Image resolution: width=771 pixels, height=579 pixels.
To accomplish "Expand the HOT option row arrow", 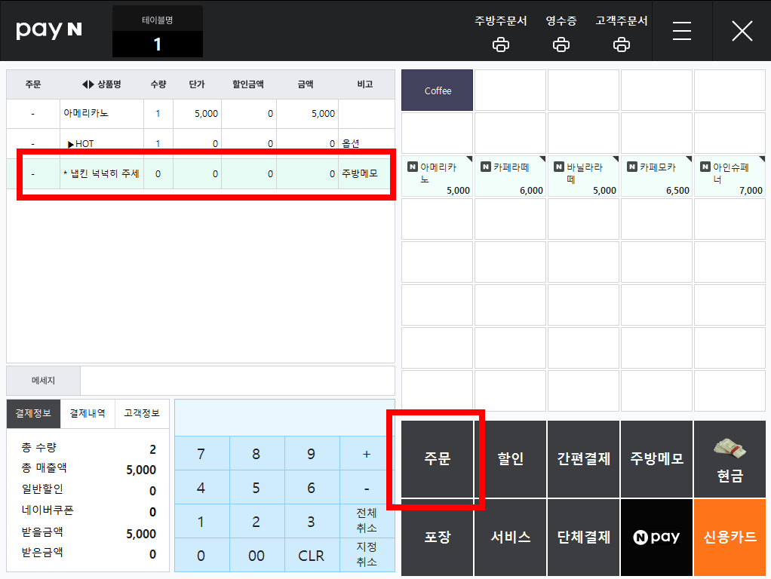I will coord(71,144).
